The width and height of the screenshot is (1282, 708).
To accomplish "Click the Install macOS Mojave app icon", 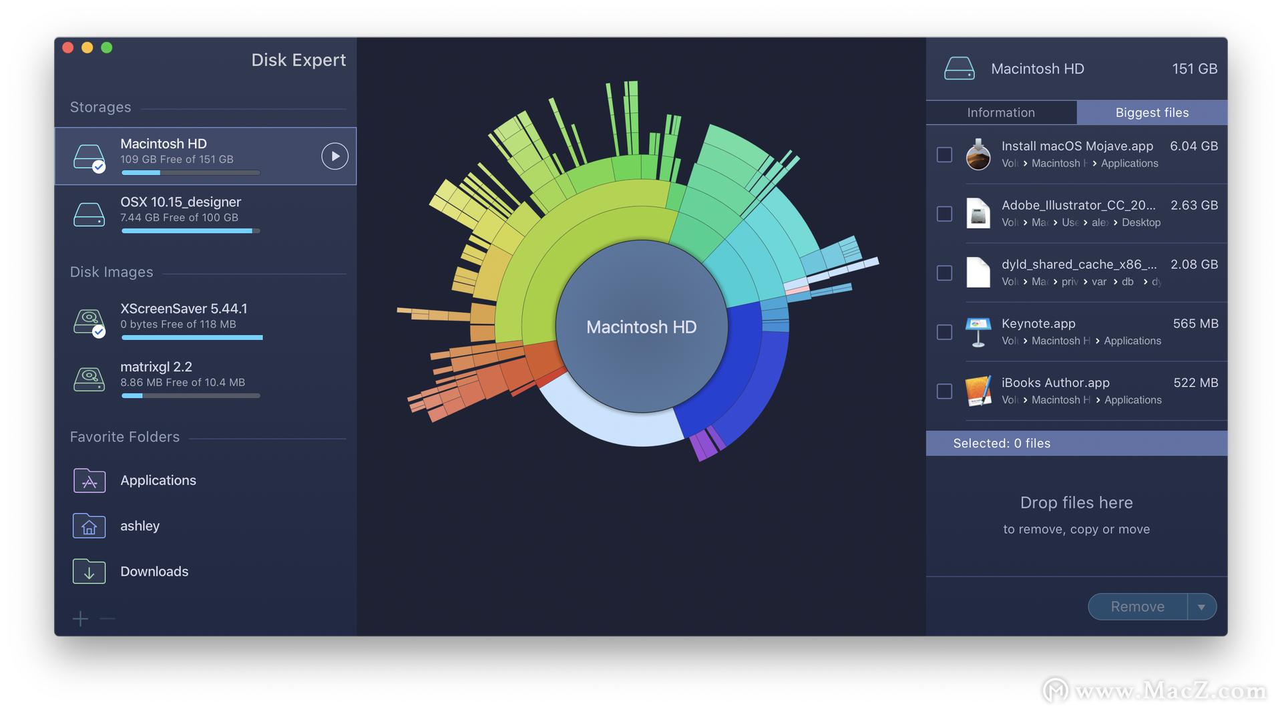I will pyautogui.click(x=978, y=154).
